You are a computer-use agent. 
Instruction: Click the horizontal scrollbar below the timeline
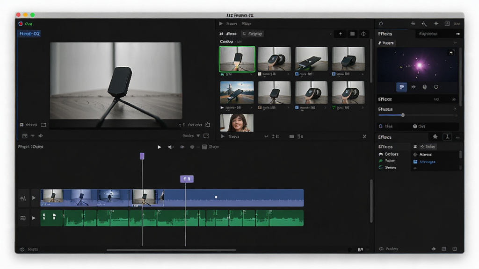(x=171, y=250)
